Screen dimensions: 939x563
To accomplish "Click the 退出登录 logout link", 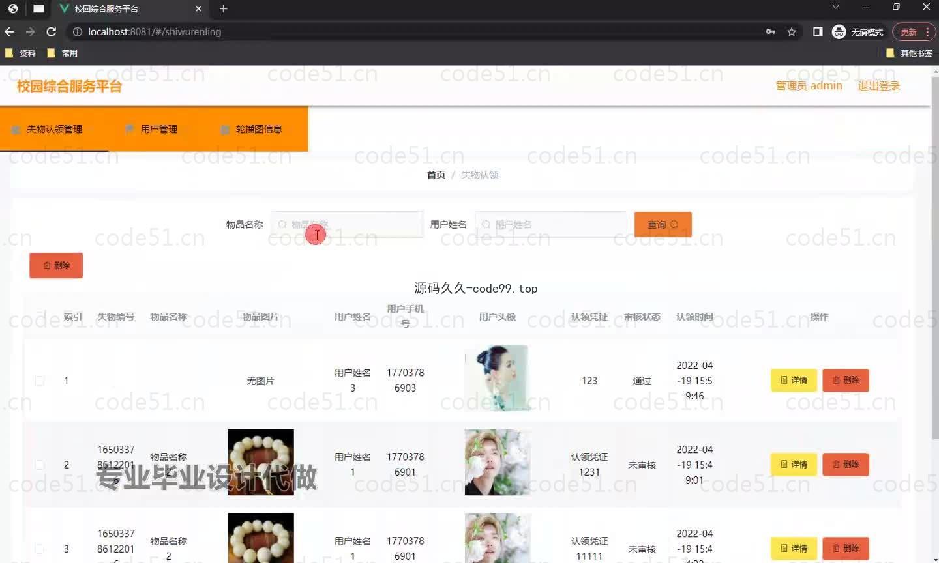I will pos(878,85).
